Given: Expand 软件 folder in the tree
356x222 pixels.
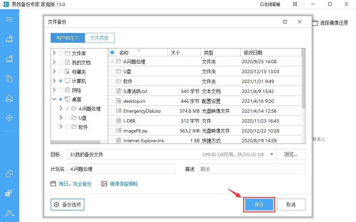Looking at the screenshot, I should coord(61,127).
